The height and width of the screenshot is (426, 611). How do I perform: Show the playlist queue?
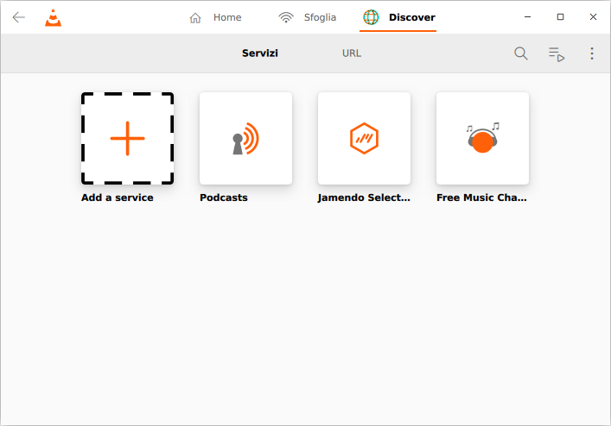pyautogui.click(x=557, y=54)
